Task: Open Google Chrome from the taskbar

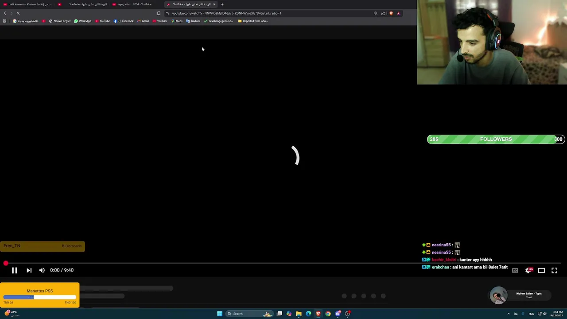Action: click(328, 314)
